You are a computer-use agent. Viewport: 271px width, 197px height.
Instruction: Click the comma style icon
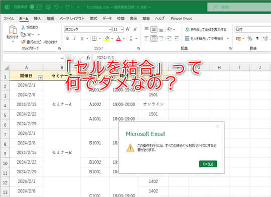[257, 38]
